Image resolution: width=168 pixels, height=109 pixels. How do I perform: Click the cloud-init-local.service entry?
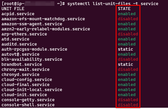[x=32, y=90]
